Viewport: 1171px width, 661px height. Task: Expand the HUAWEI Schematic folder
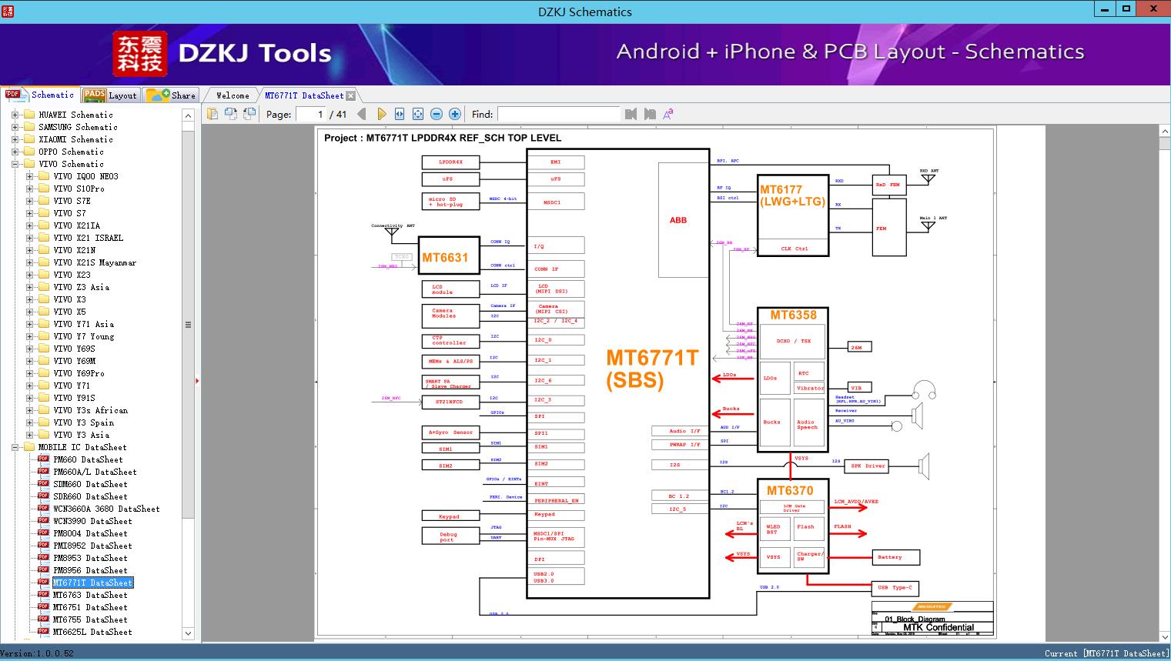15,115
